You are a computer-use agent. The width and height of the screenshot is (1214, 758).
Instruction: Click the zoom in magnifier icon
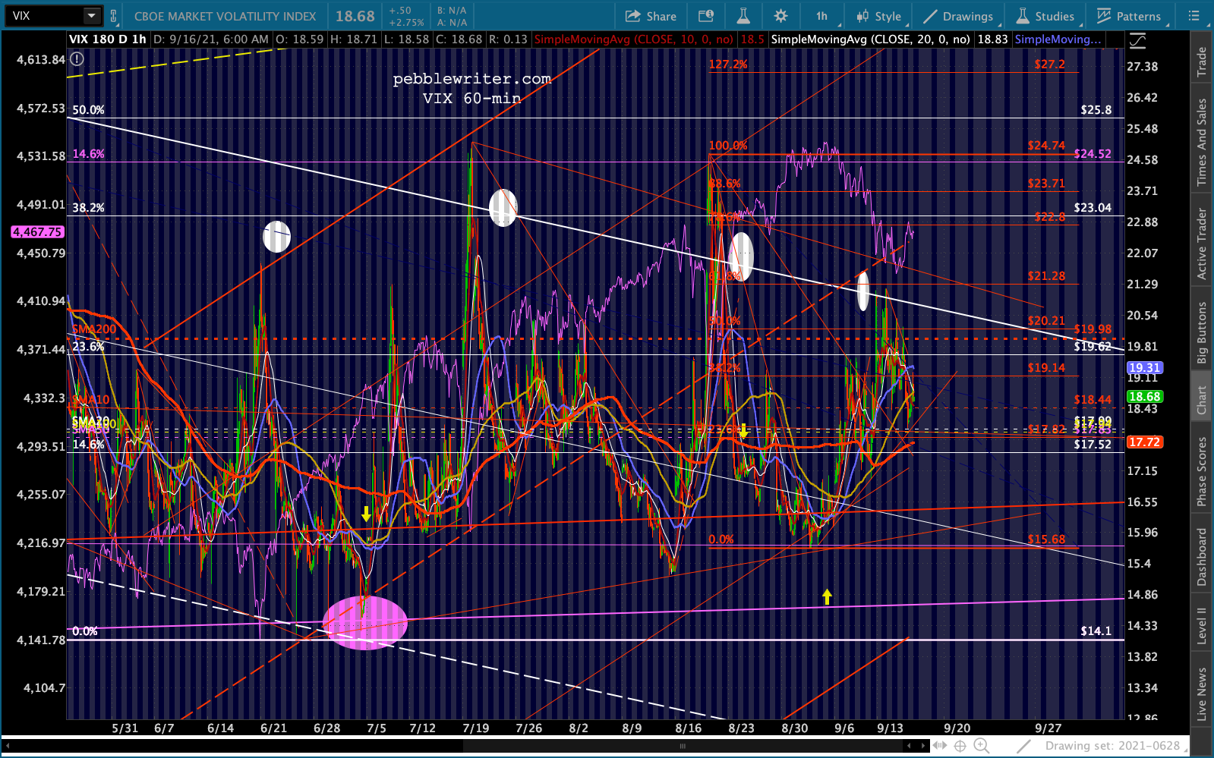[981, 745]
